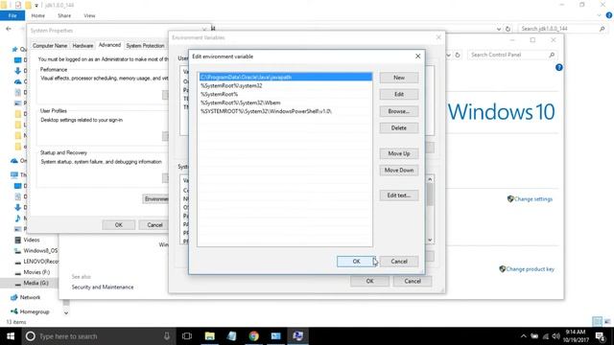Open volume control in system tray

pos(556,336)
